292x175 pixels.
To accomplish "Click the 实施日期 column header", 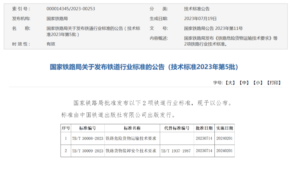I will tap(225, 128).
